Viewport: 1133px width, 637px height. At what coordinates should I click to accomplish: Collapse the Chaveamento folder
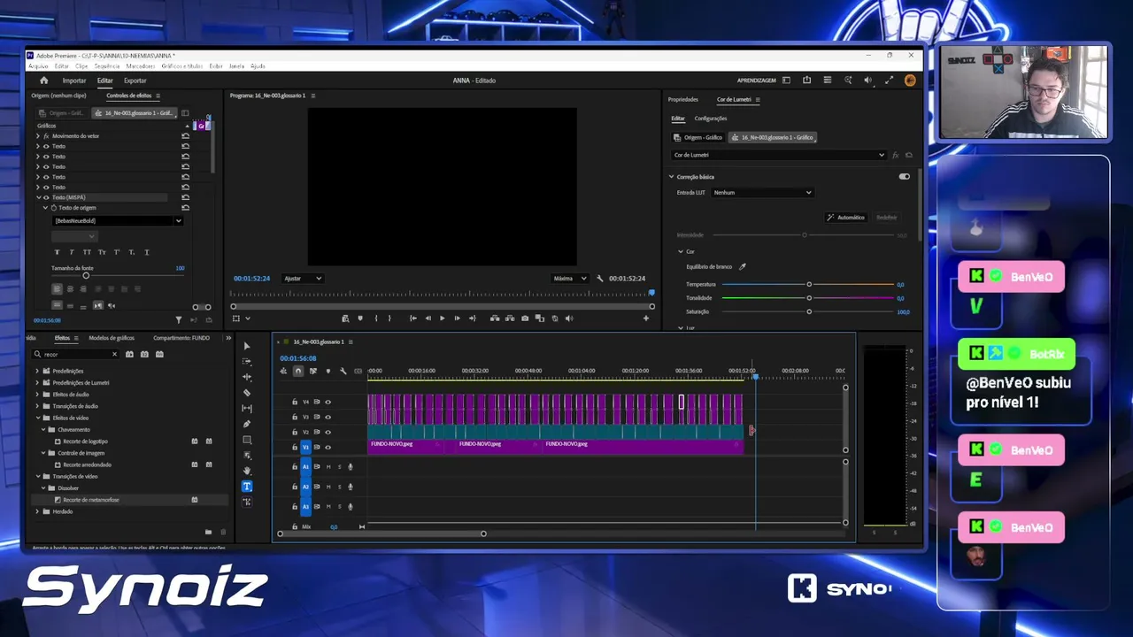pos(44,430)
